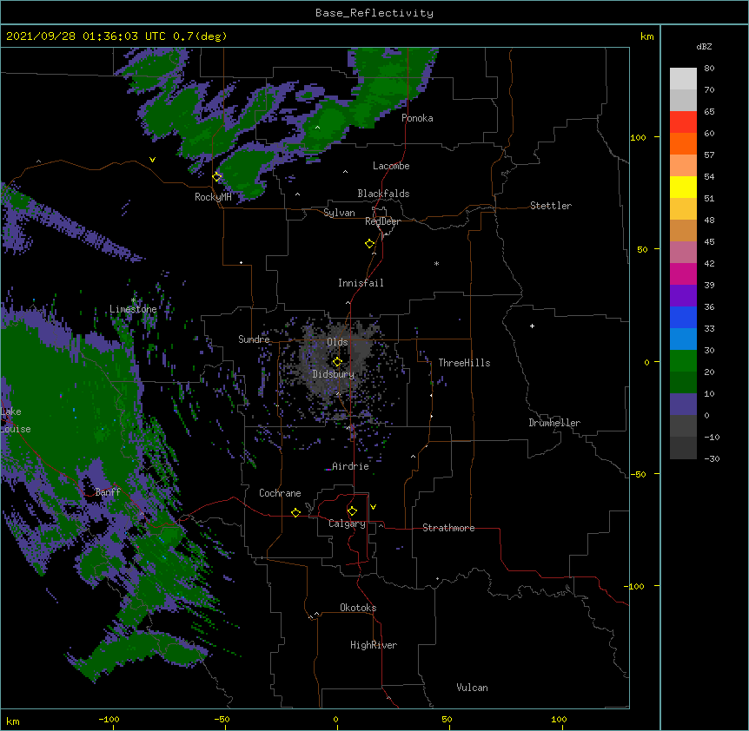
Task: Select the Innisfail label
Action: tap(361, 283)
